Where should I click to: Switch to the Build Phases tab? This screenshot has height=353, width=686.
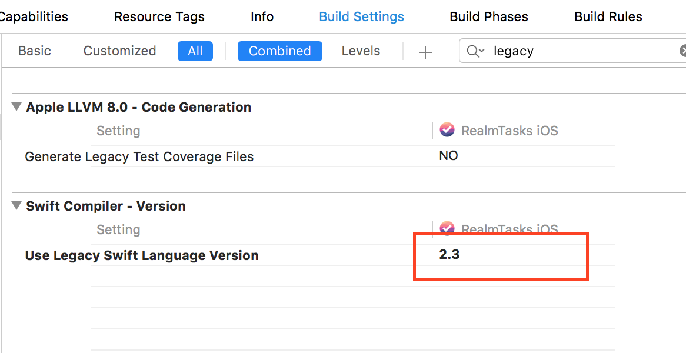(488, 16)
